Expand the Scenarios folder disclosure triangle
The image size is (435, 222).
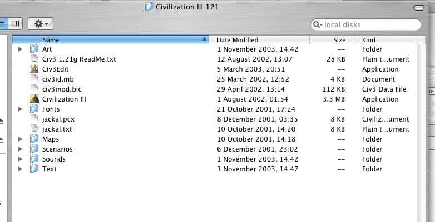point(20,149)
